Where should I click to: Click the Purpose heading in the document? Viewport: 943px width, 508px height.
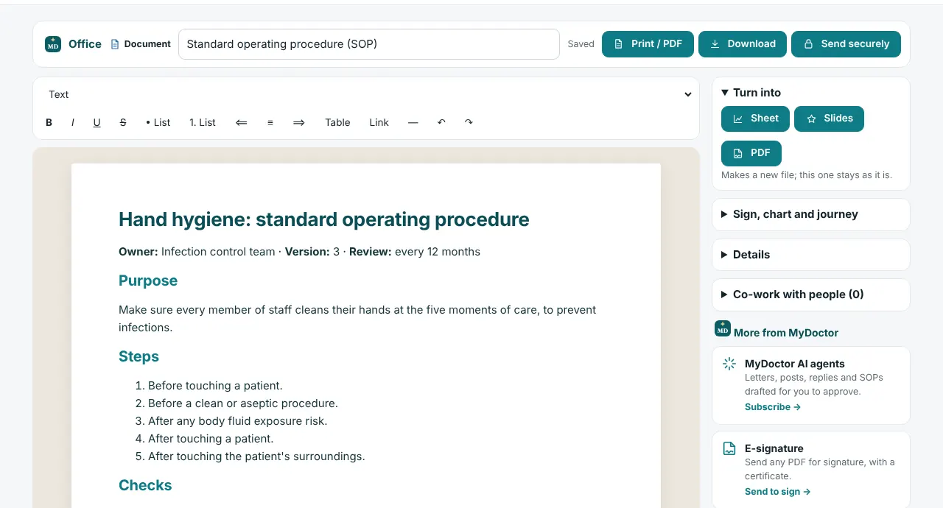pyautogui.click(x=148, y=281)
